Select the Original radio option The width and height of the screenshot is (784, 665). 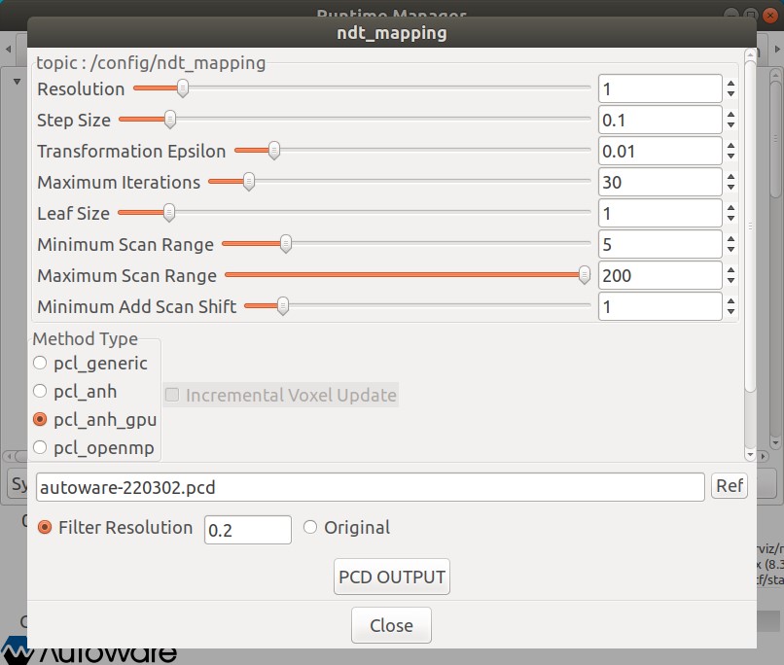(310, 527)
